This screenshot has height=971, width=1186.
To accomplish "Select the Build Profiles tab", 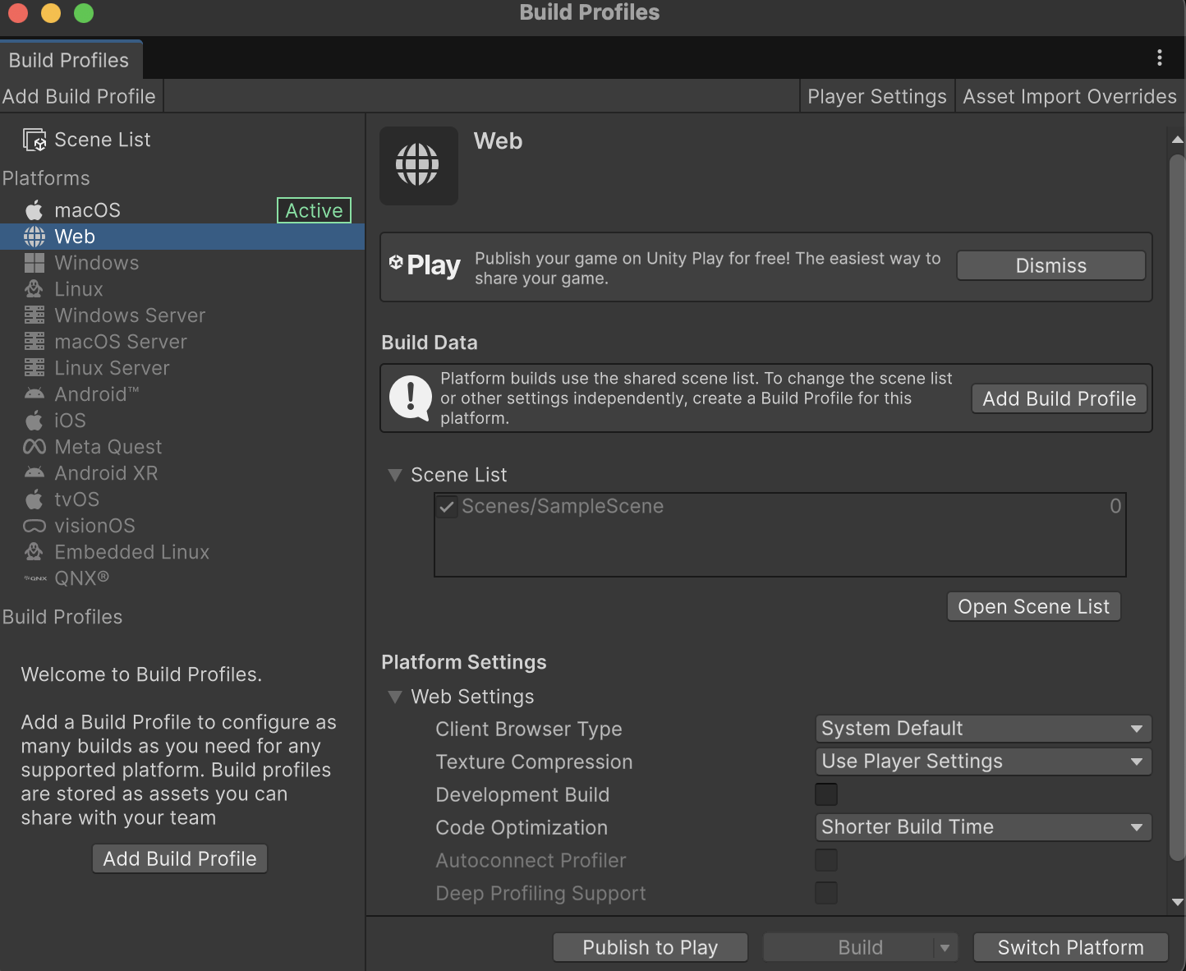I will pyautogui.click(x=69, y=60).
